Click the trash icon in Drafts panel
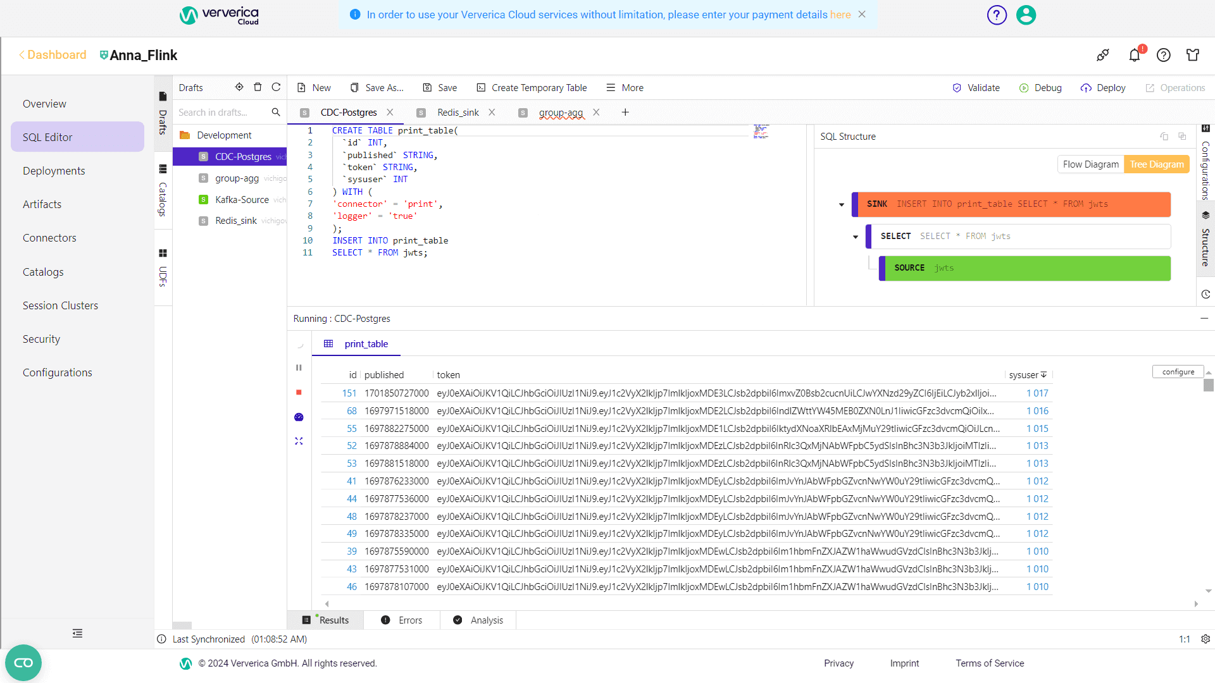 click(x=258, y=87)
